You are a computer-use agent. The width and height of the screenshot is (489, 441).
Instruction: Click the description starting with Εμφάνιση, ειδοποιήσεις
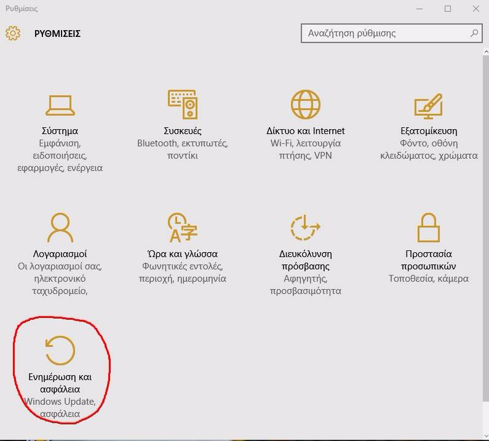click(60, 156)
